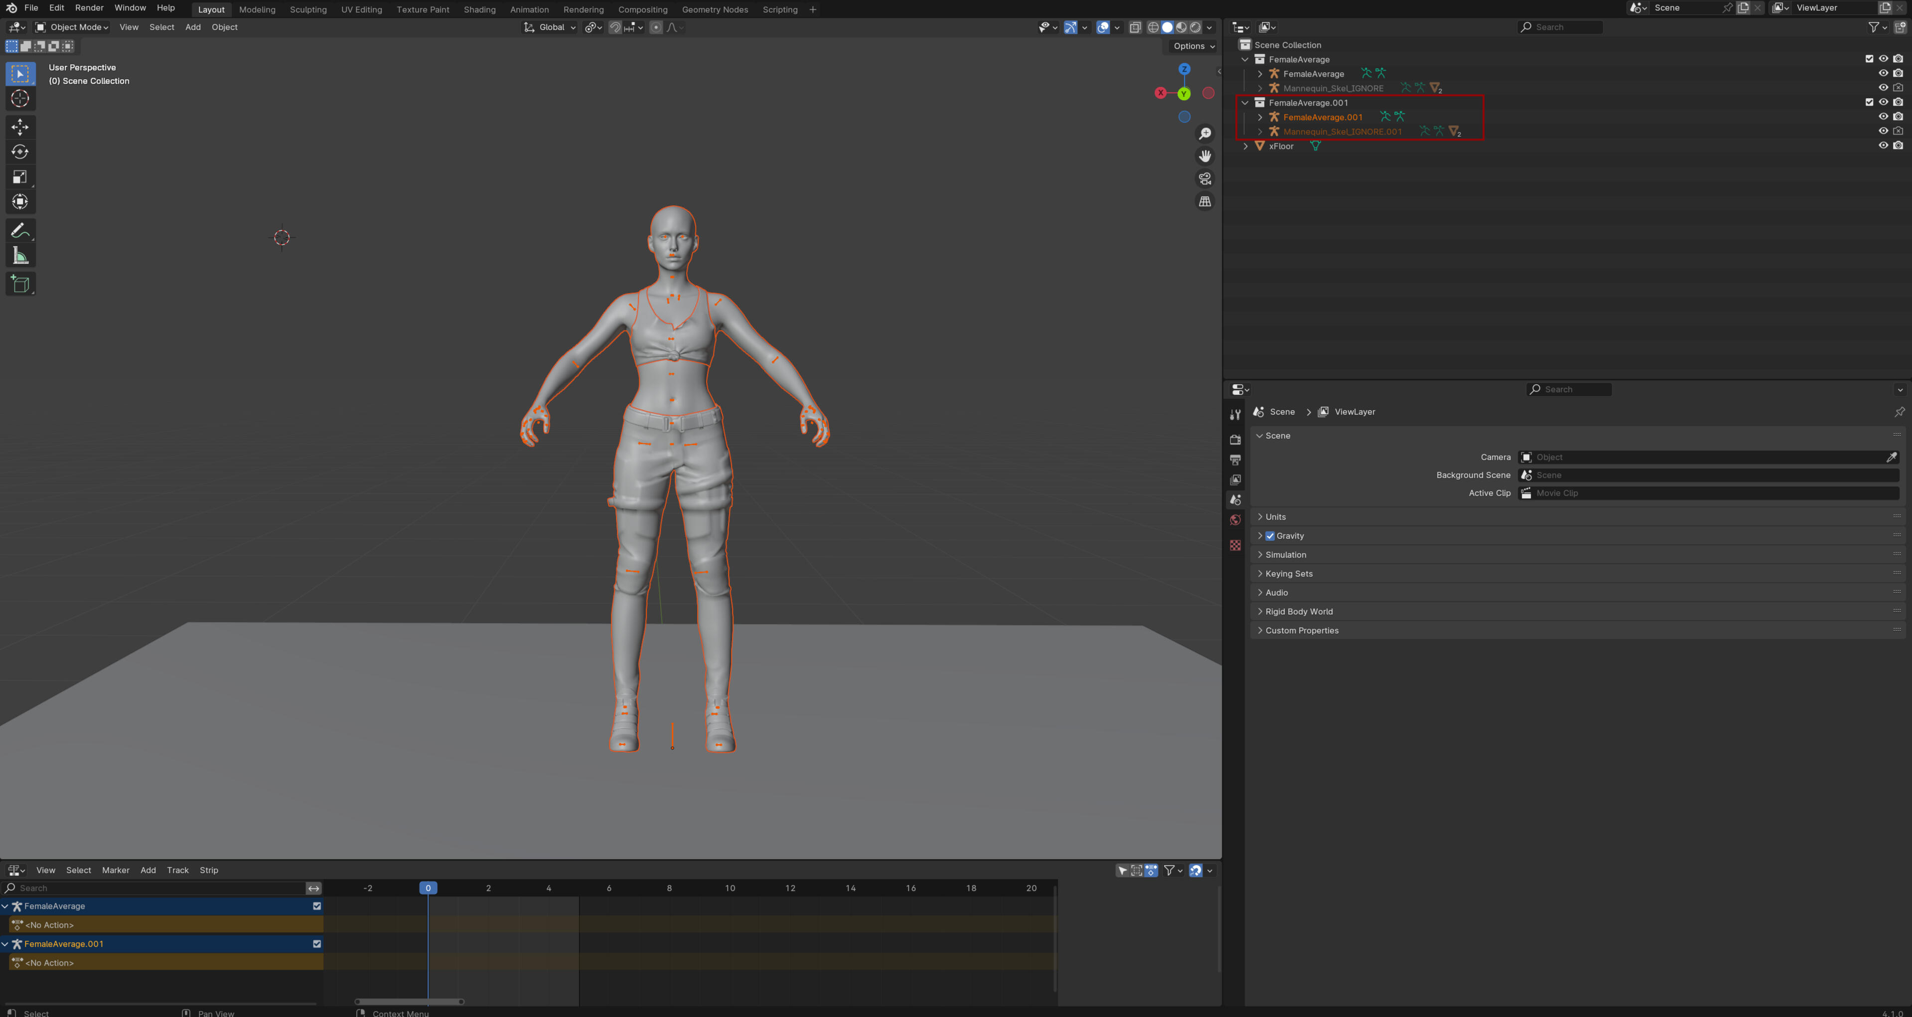Switch to orthographic view grid icon
Viewport: 1912px width, 1017px height.
pyautogui.click(x=1204, y=202)
